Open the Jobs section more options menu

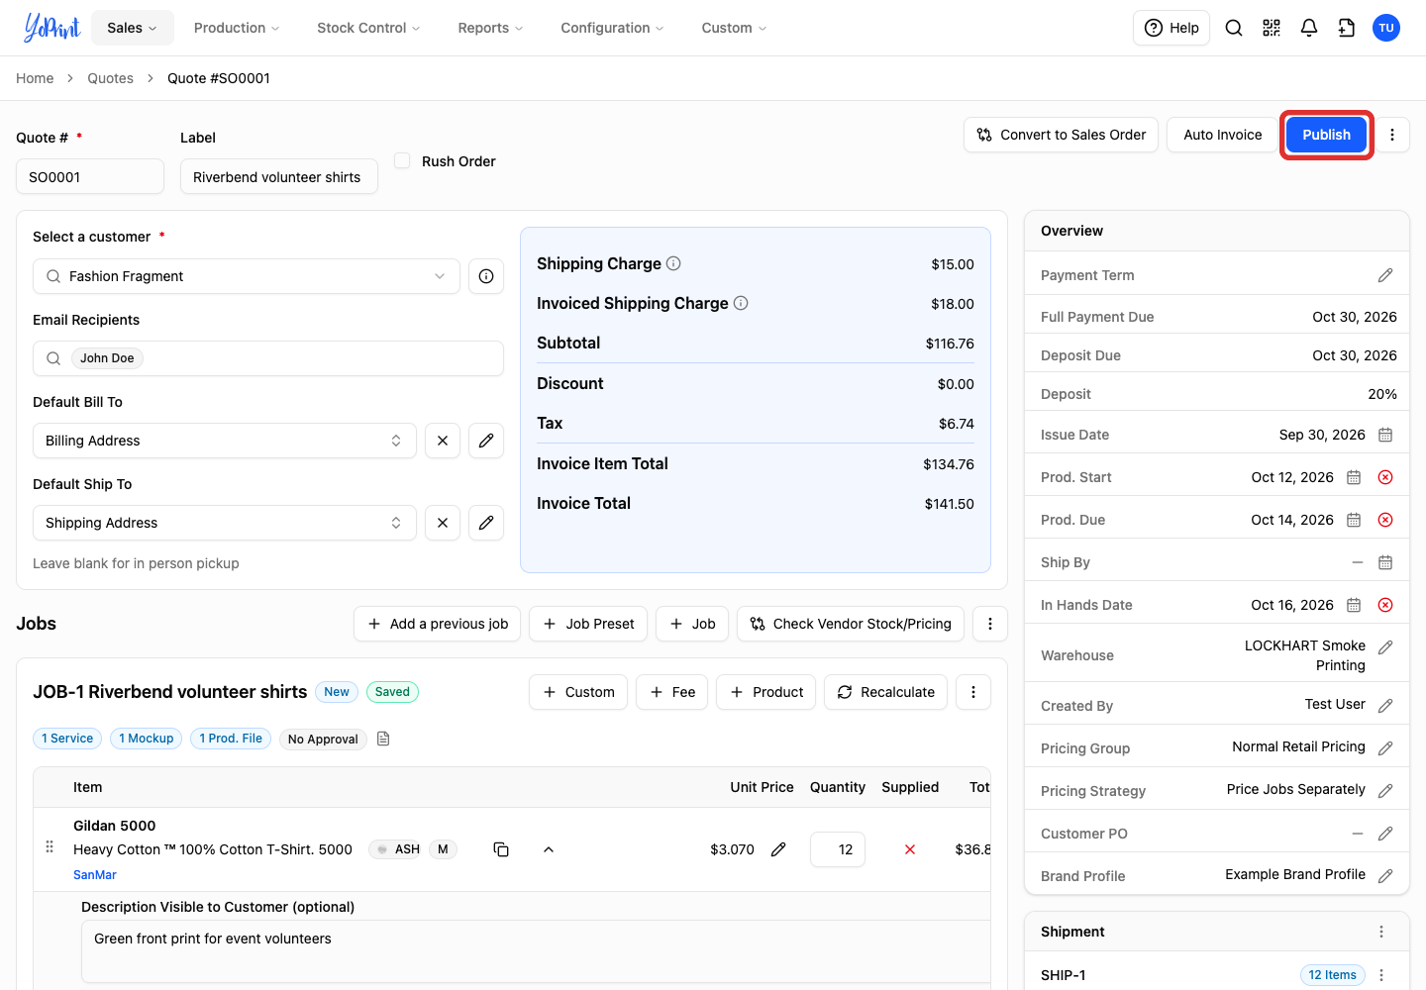tap(990, 624)
